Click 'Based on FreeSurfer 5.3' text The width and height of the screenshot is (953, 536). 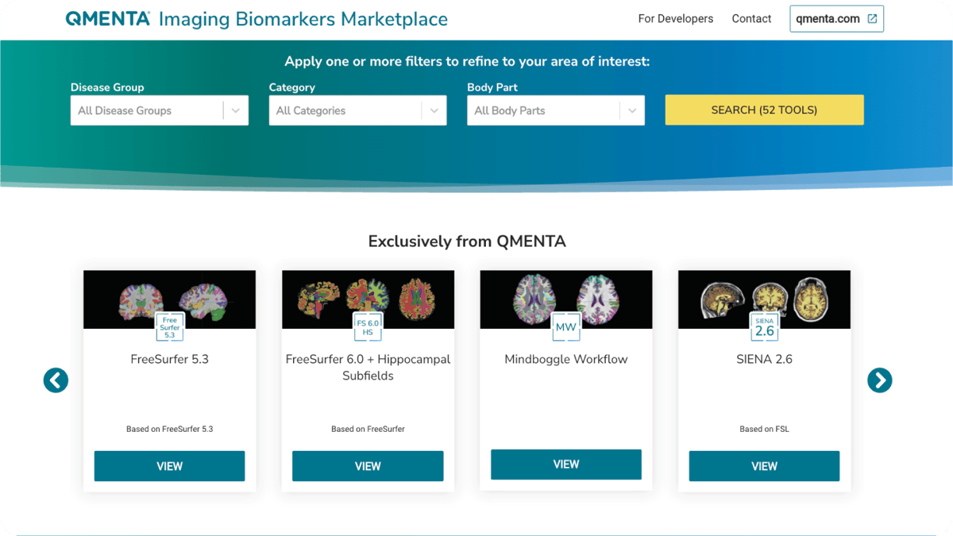click(170, 429)
